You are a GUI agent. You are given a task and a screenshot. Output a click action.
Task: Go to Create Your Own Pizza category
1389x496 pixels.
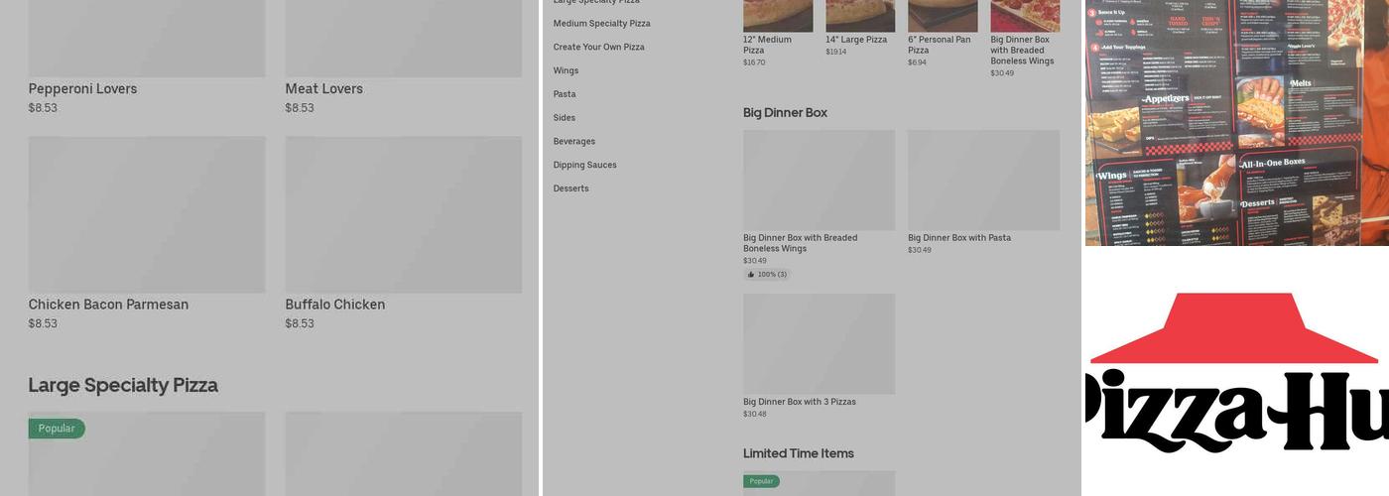599,48
